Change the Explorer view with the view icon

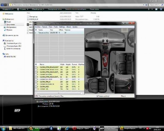pyautogui.click(x=149, y=9)
